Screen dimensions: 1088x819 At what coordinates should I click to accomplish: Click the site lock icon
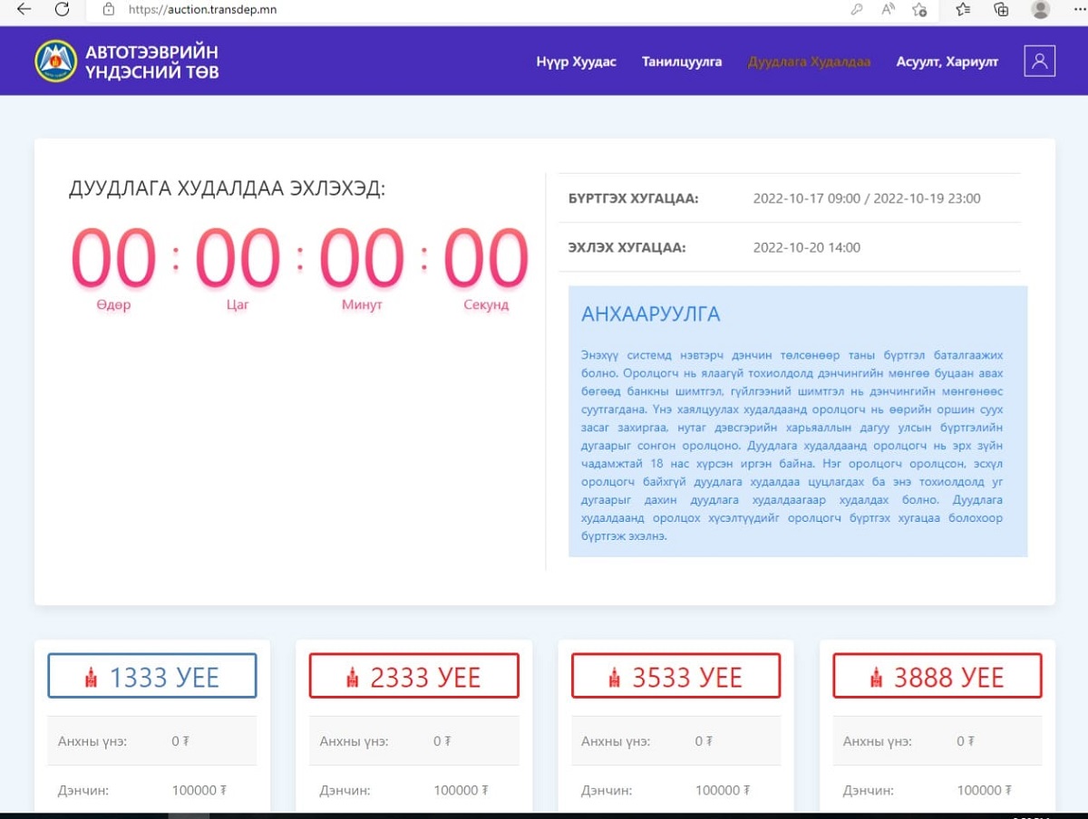point(109,10)
